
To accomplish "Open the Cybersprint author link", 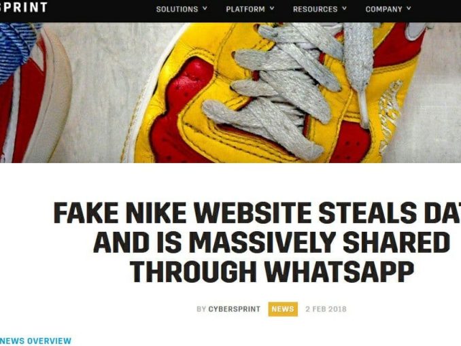I will 235,309.
